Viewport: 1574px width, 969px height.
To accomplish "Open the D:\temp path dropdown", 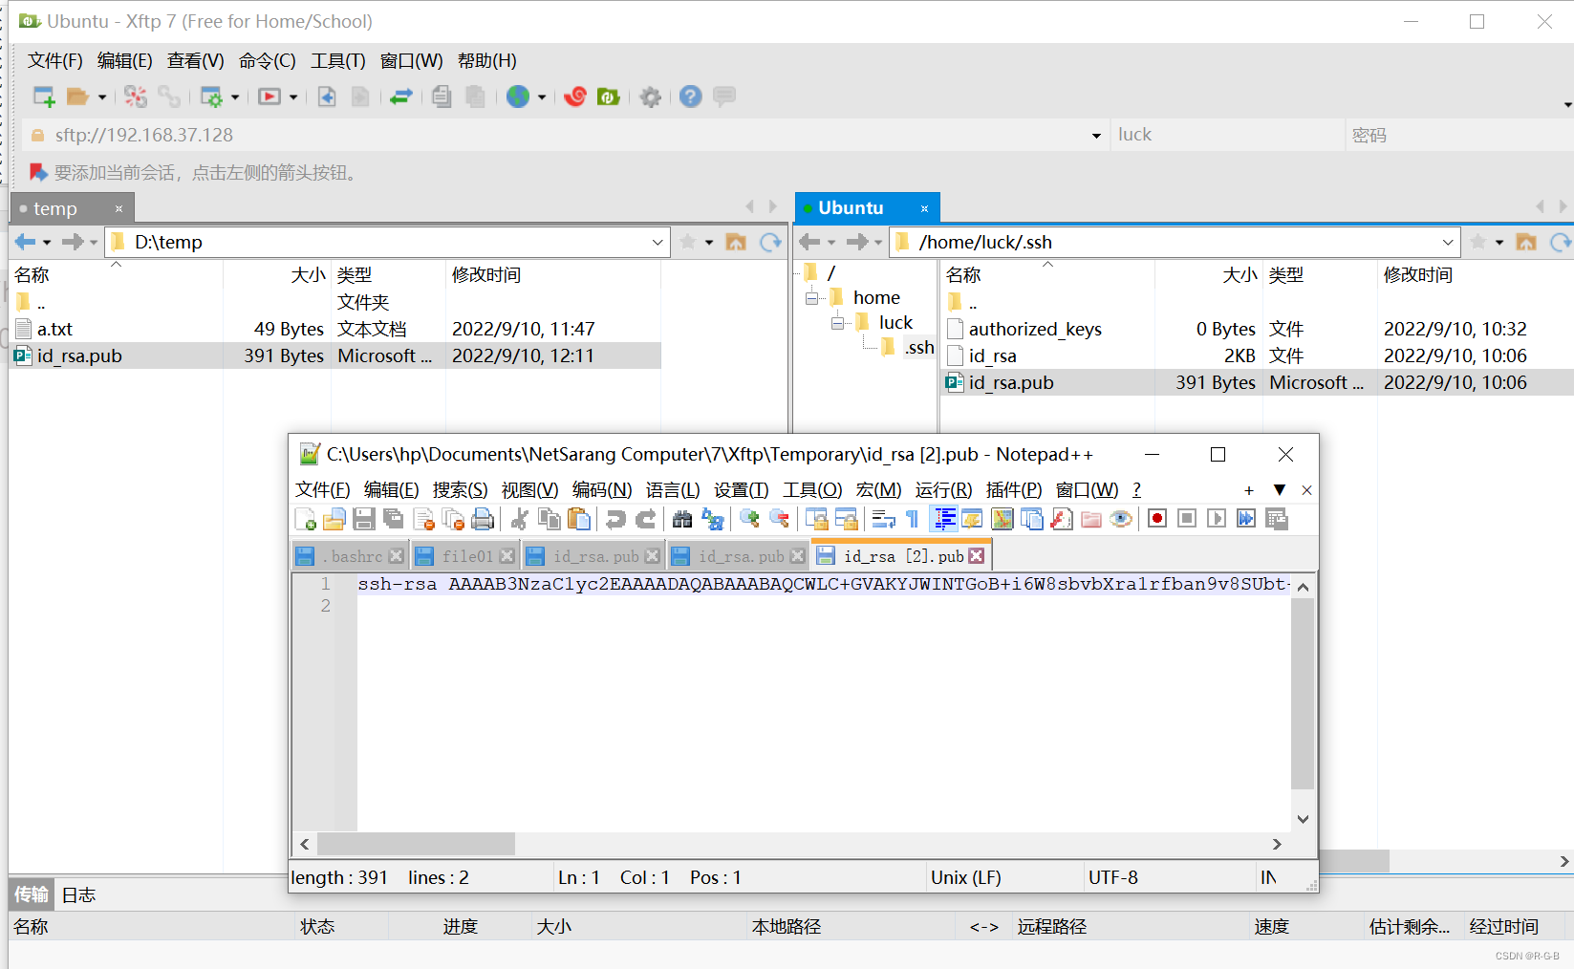I will click(658, 243).
